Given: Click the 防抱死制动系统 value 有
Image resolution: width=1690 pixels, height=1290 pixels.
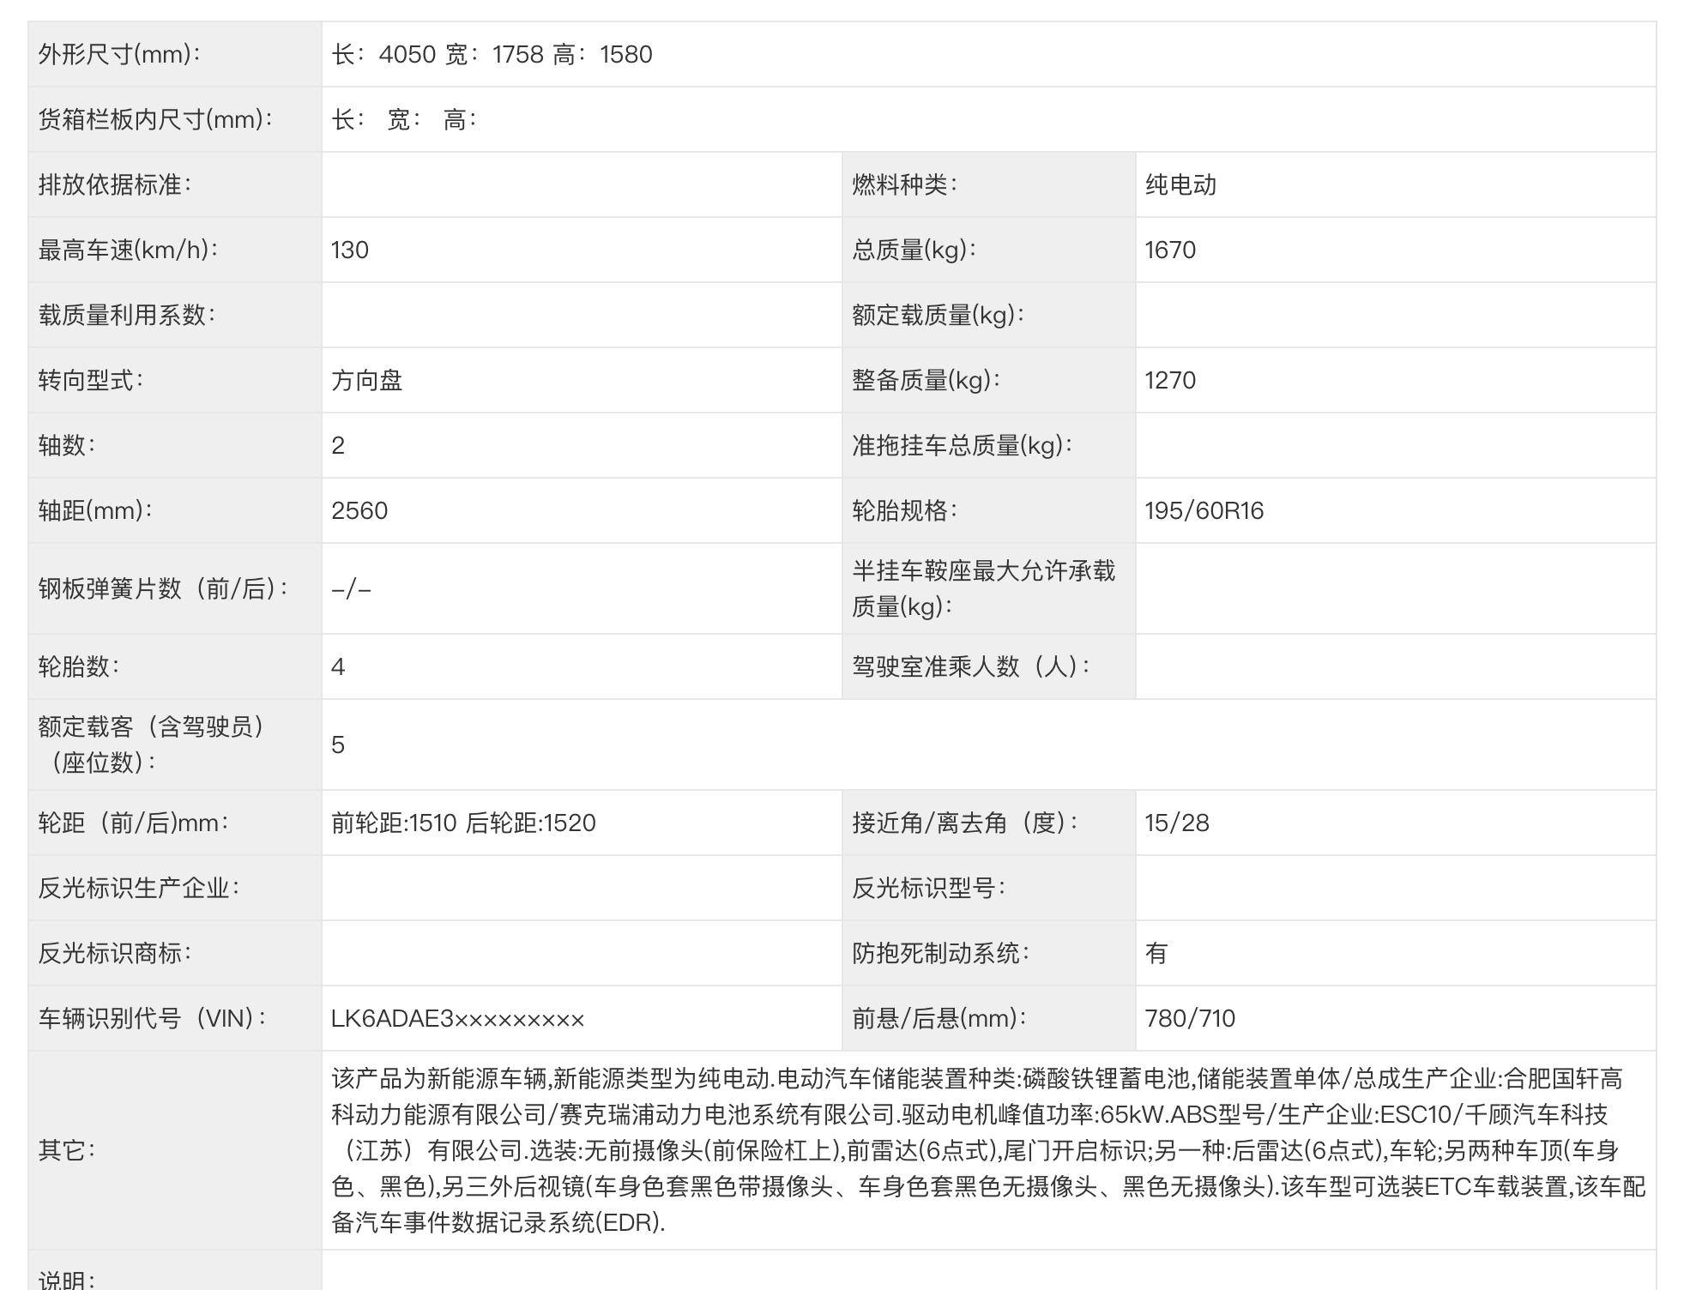Looking at the screenshot, I should (1156, 953).
